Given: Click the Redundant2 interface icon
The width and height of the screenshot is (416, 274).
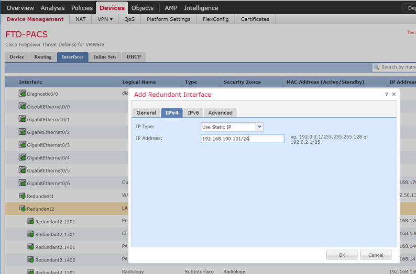Looking at the screenshot, I should point(23,208).
